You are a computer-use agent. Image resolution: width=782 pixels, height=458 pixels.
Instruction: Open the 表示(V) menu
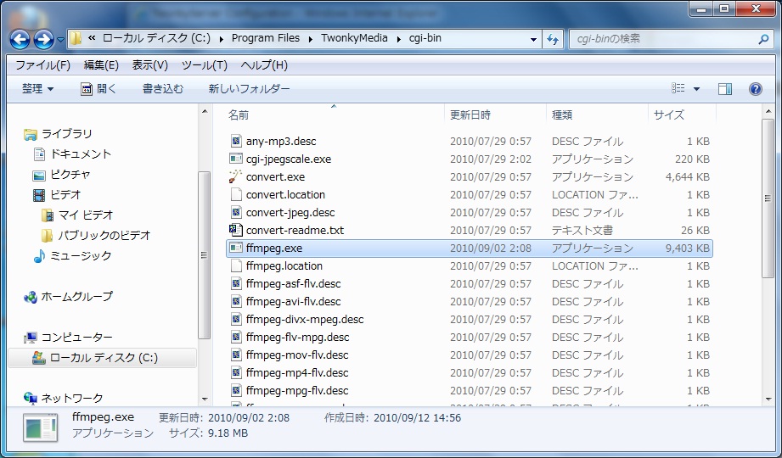149,64
